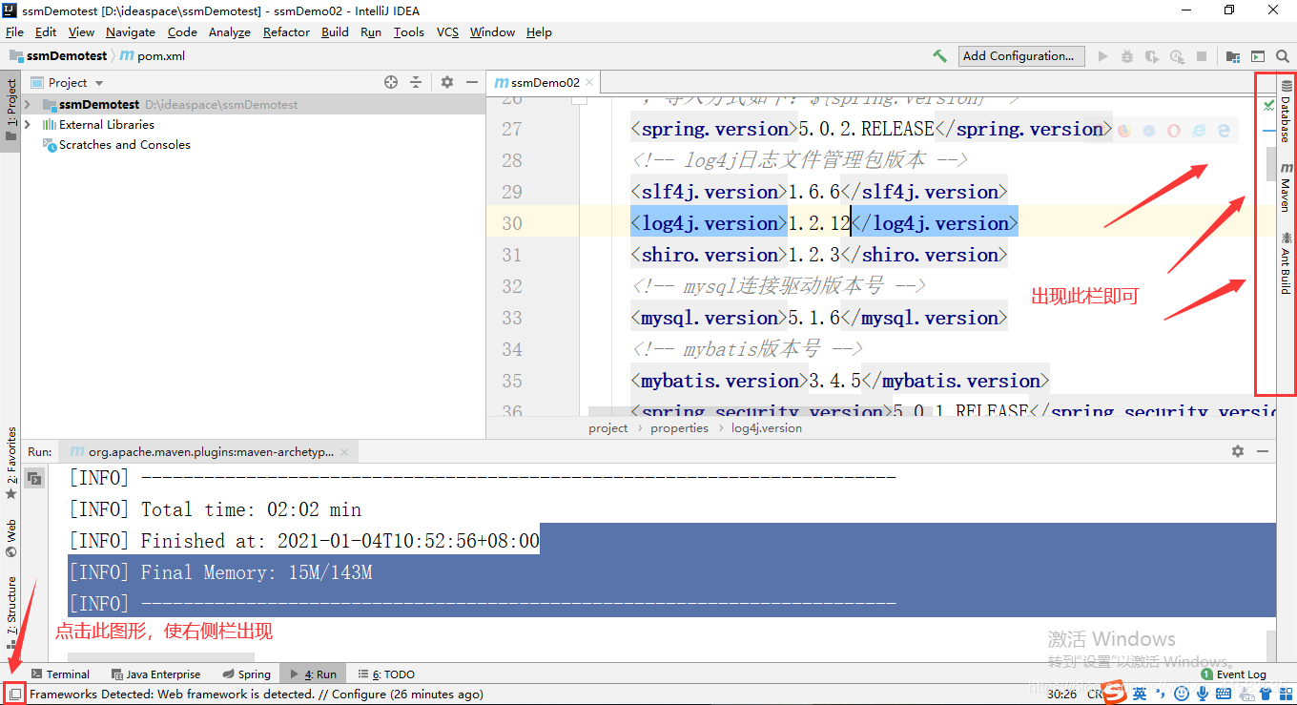This screenshot has height=705, width=1297.
Task: Click the green hammer Build Project icon
Action: click(x=939, y=55)
